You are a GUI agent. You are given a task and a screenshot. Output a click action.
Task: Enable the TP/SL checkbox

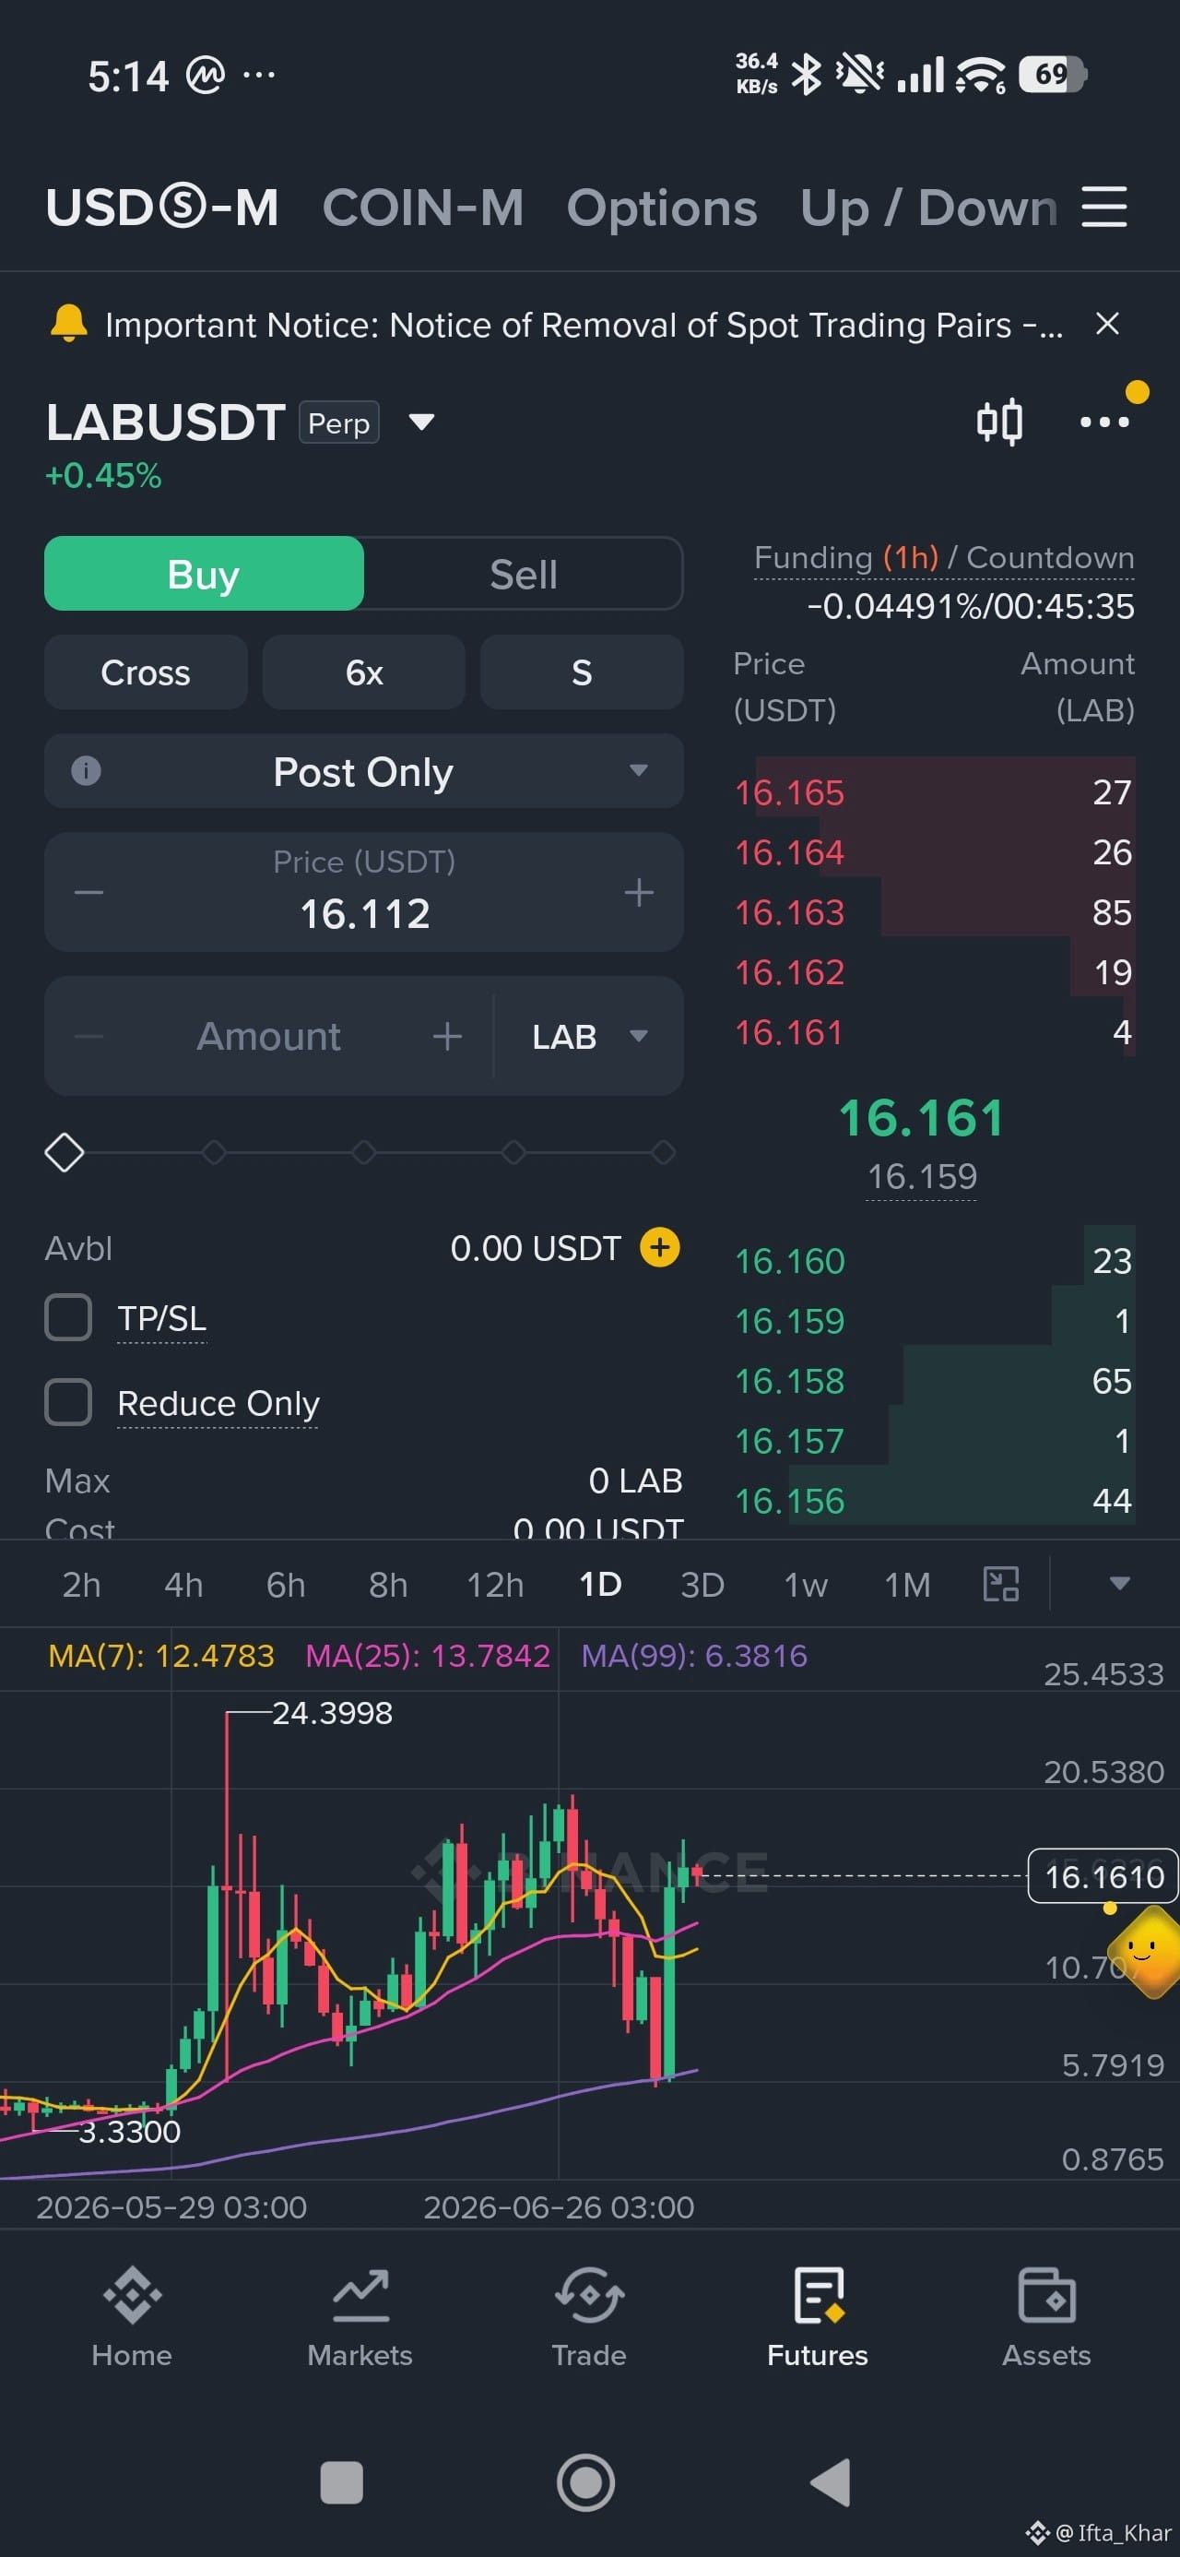[x=68, y=1317]
